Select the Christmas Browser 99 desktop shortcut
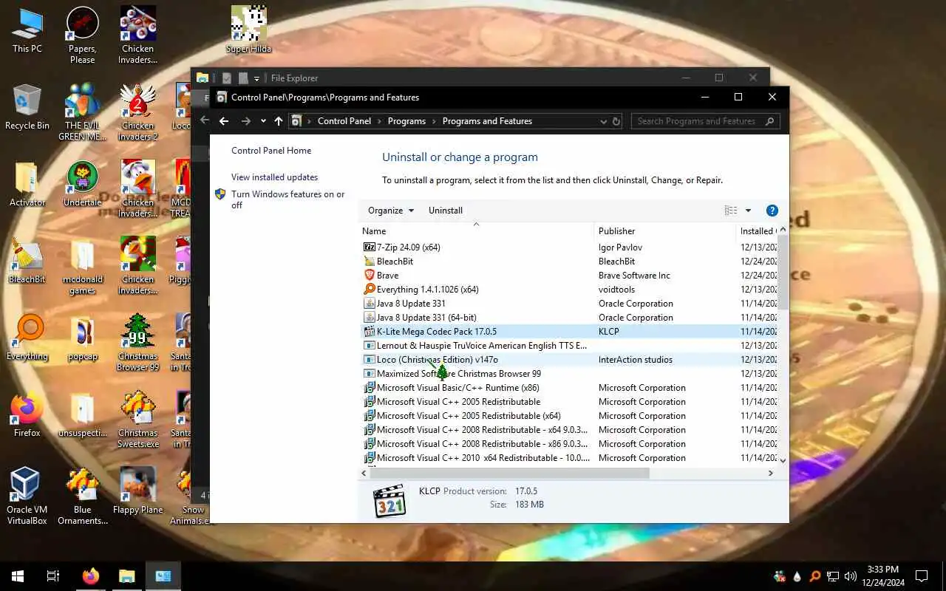 [x=138, y=343]
